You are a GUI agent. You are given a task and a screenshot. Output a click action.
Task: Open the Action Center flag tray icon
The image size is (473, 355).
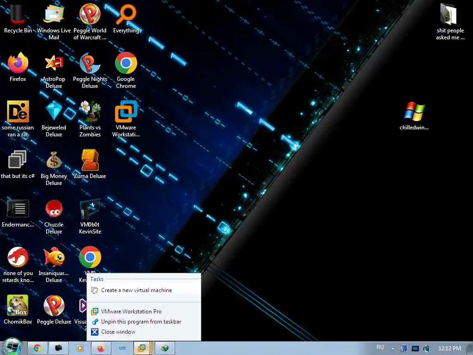coord(404,349)
